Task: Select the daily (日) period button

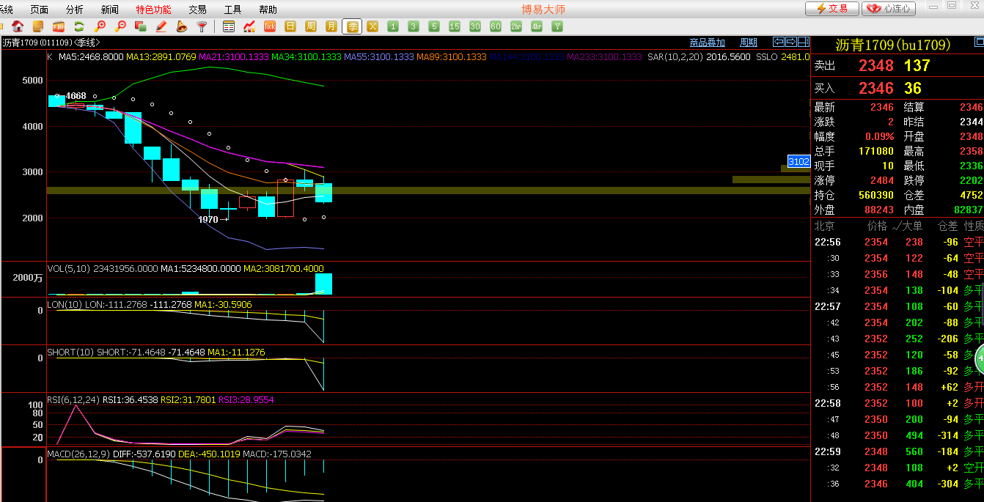Action: (290, 26)
